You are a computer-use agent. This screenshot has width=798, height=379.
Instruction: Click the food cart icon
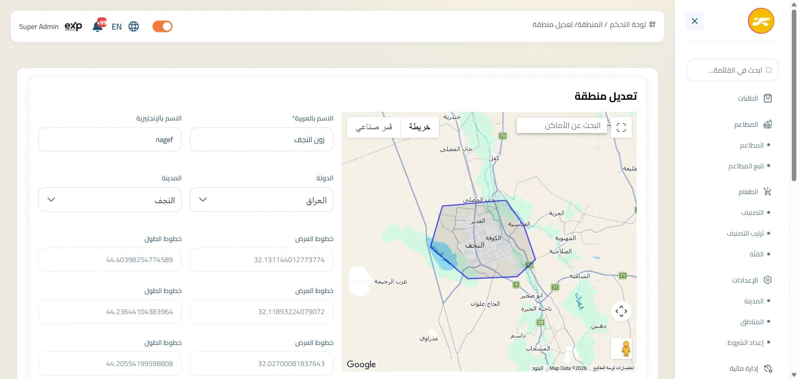(768, 192)
